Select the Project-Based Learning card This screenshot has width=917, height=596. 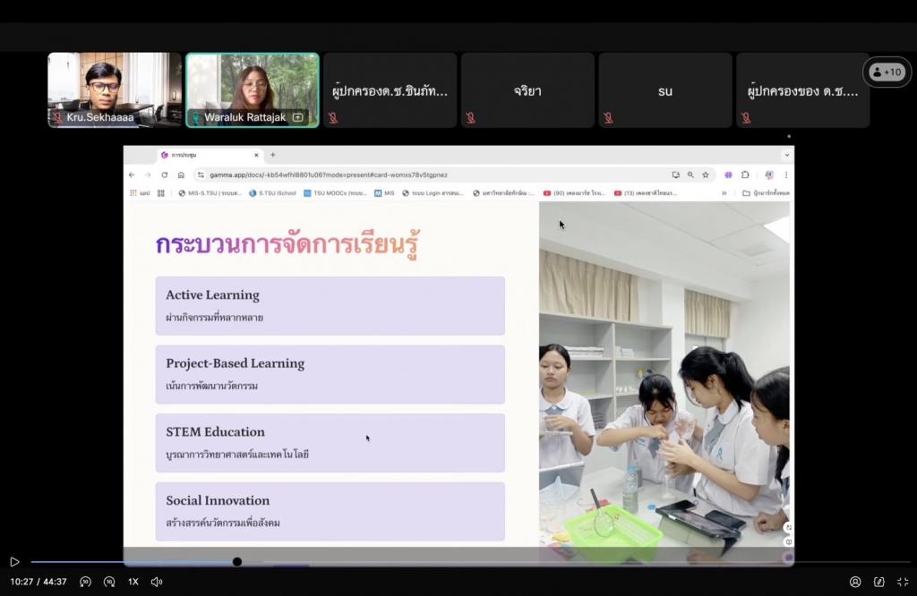(x=330, y=374)
